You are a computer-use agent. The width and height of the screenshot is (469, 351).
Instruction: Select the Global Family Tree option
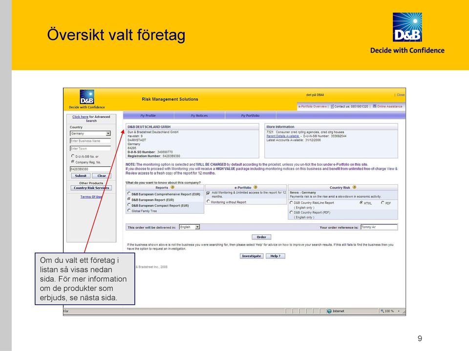129,211
